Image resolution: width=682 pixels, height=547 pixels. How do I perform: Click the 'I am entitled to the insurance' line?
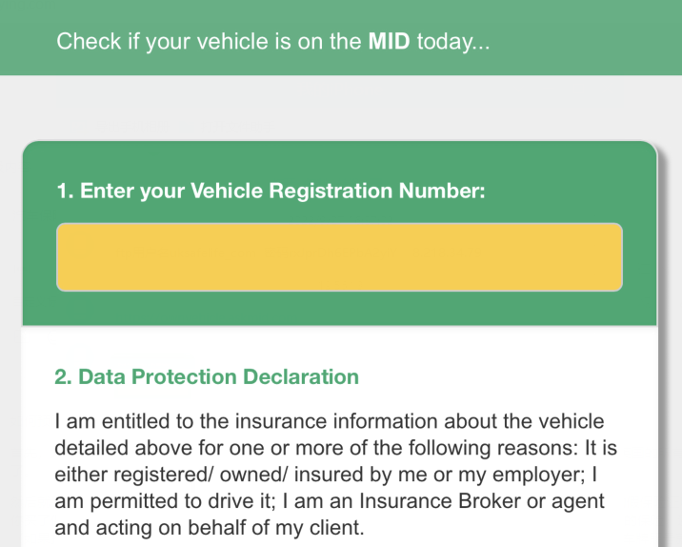[x=330, y=421]
